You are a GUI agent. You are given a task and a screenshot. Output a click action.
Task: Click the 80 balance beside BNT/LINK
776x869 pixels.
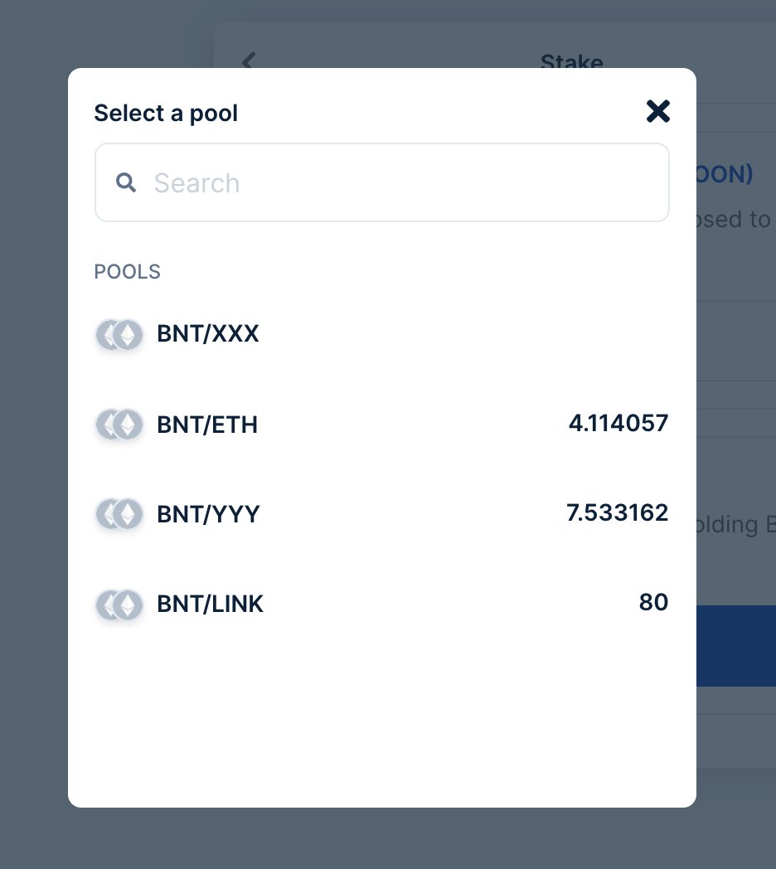(x=653, y=603)
